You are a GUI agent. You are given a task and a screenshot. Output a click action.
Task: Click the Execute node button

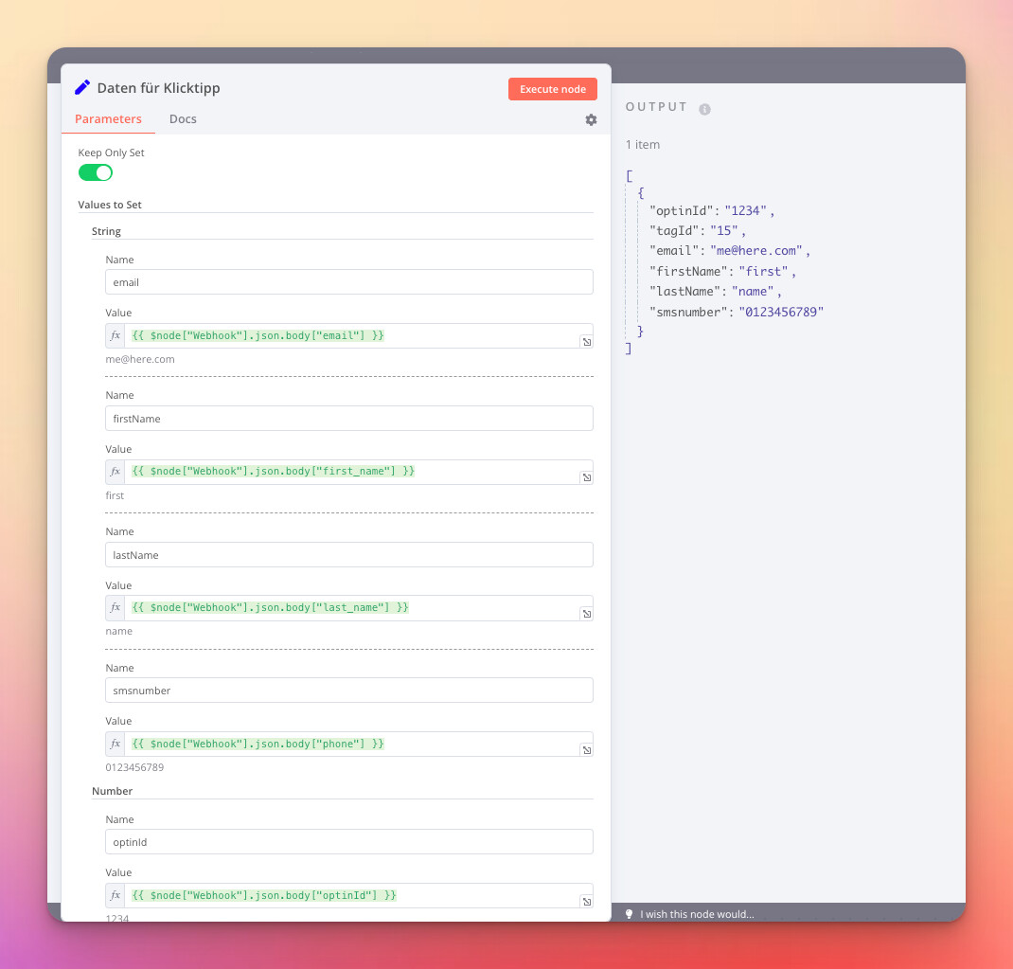[x=552, y=89]
